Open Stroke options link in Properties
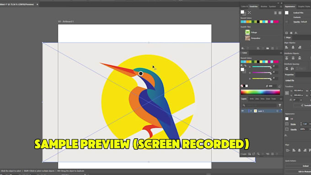 [x=293, y=124]
